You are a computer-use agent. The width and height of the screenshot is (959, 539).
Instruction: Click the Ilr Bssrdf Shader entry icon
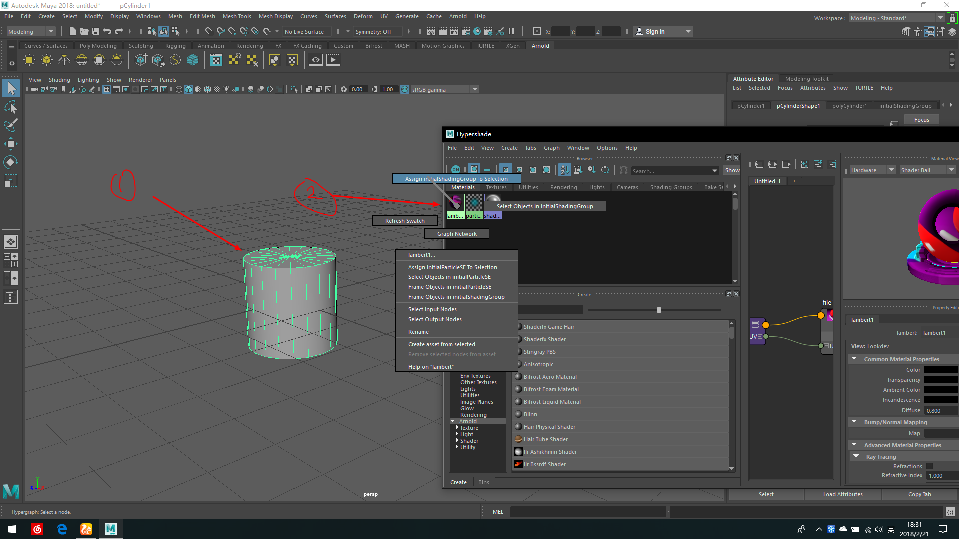click(518, 464)
